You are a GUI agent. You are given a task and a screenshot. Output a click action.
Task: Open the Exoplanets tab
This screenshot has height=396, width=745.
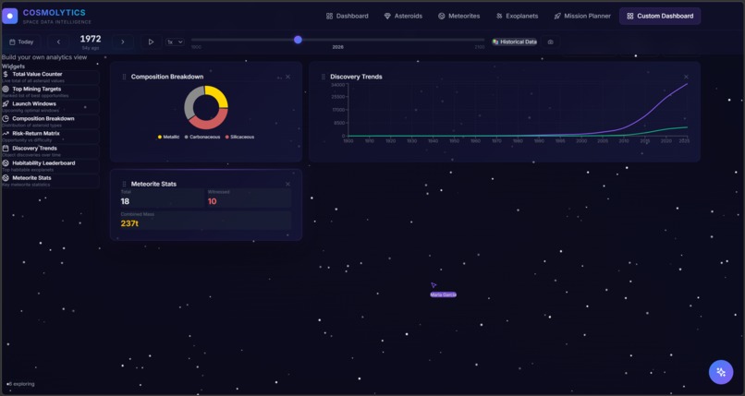(517, 16)
